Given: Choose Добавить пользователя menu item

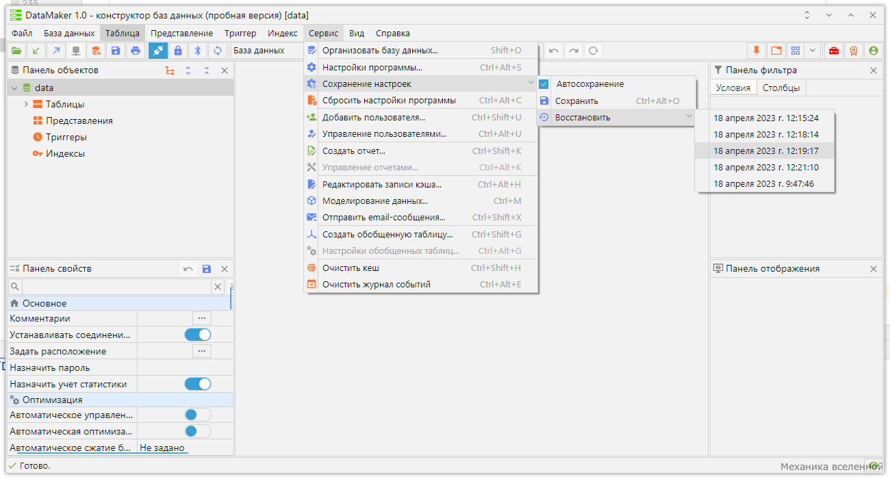Looking at the screenshot, I should (421, 117).
